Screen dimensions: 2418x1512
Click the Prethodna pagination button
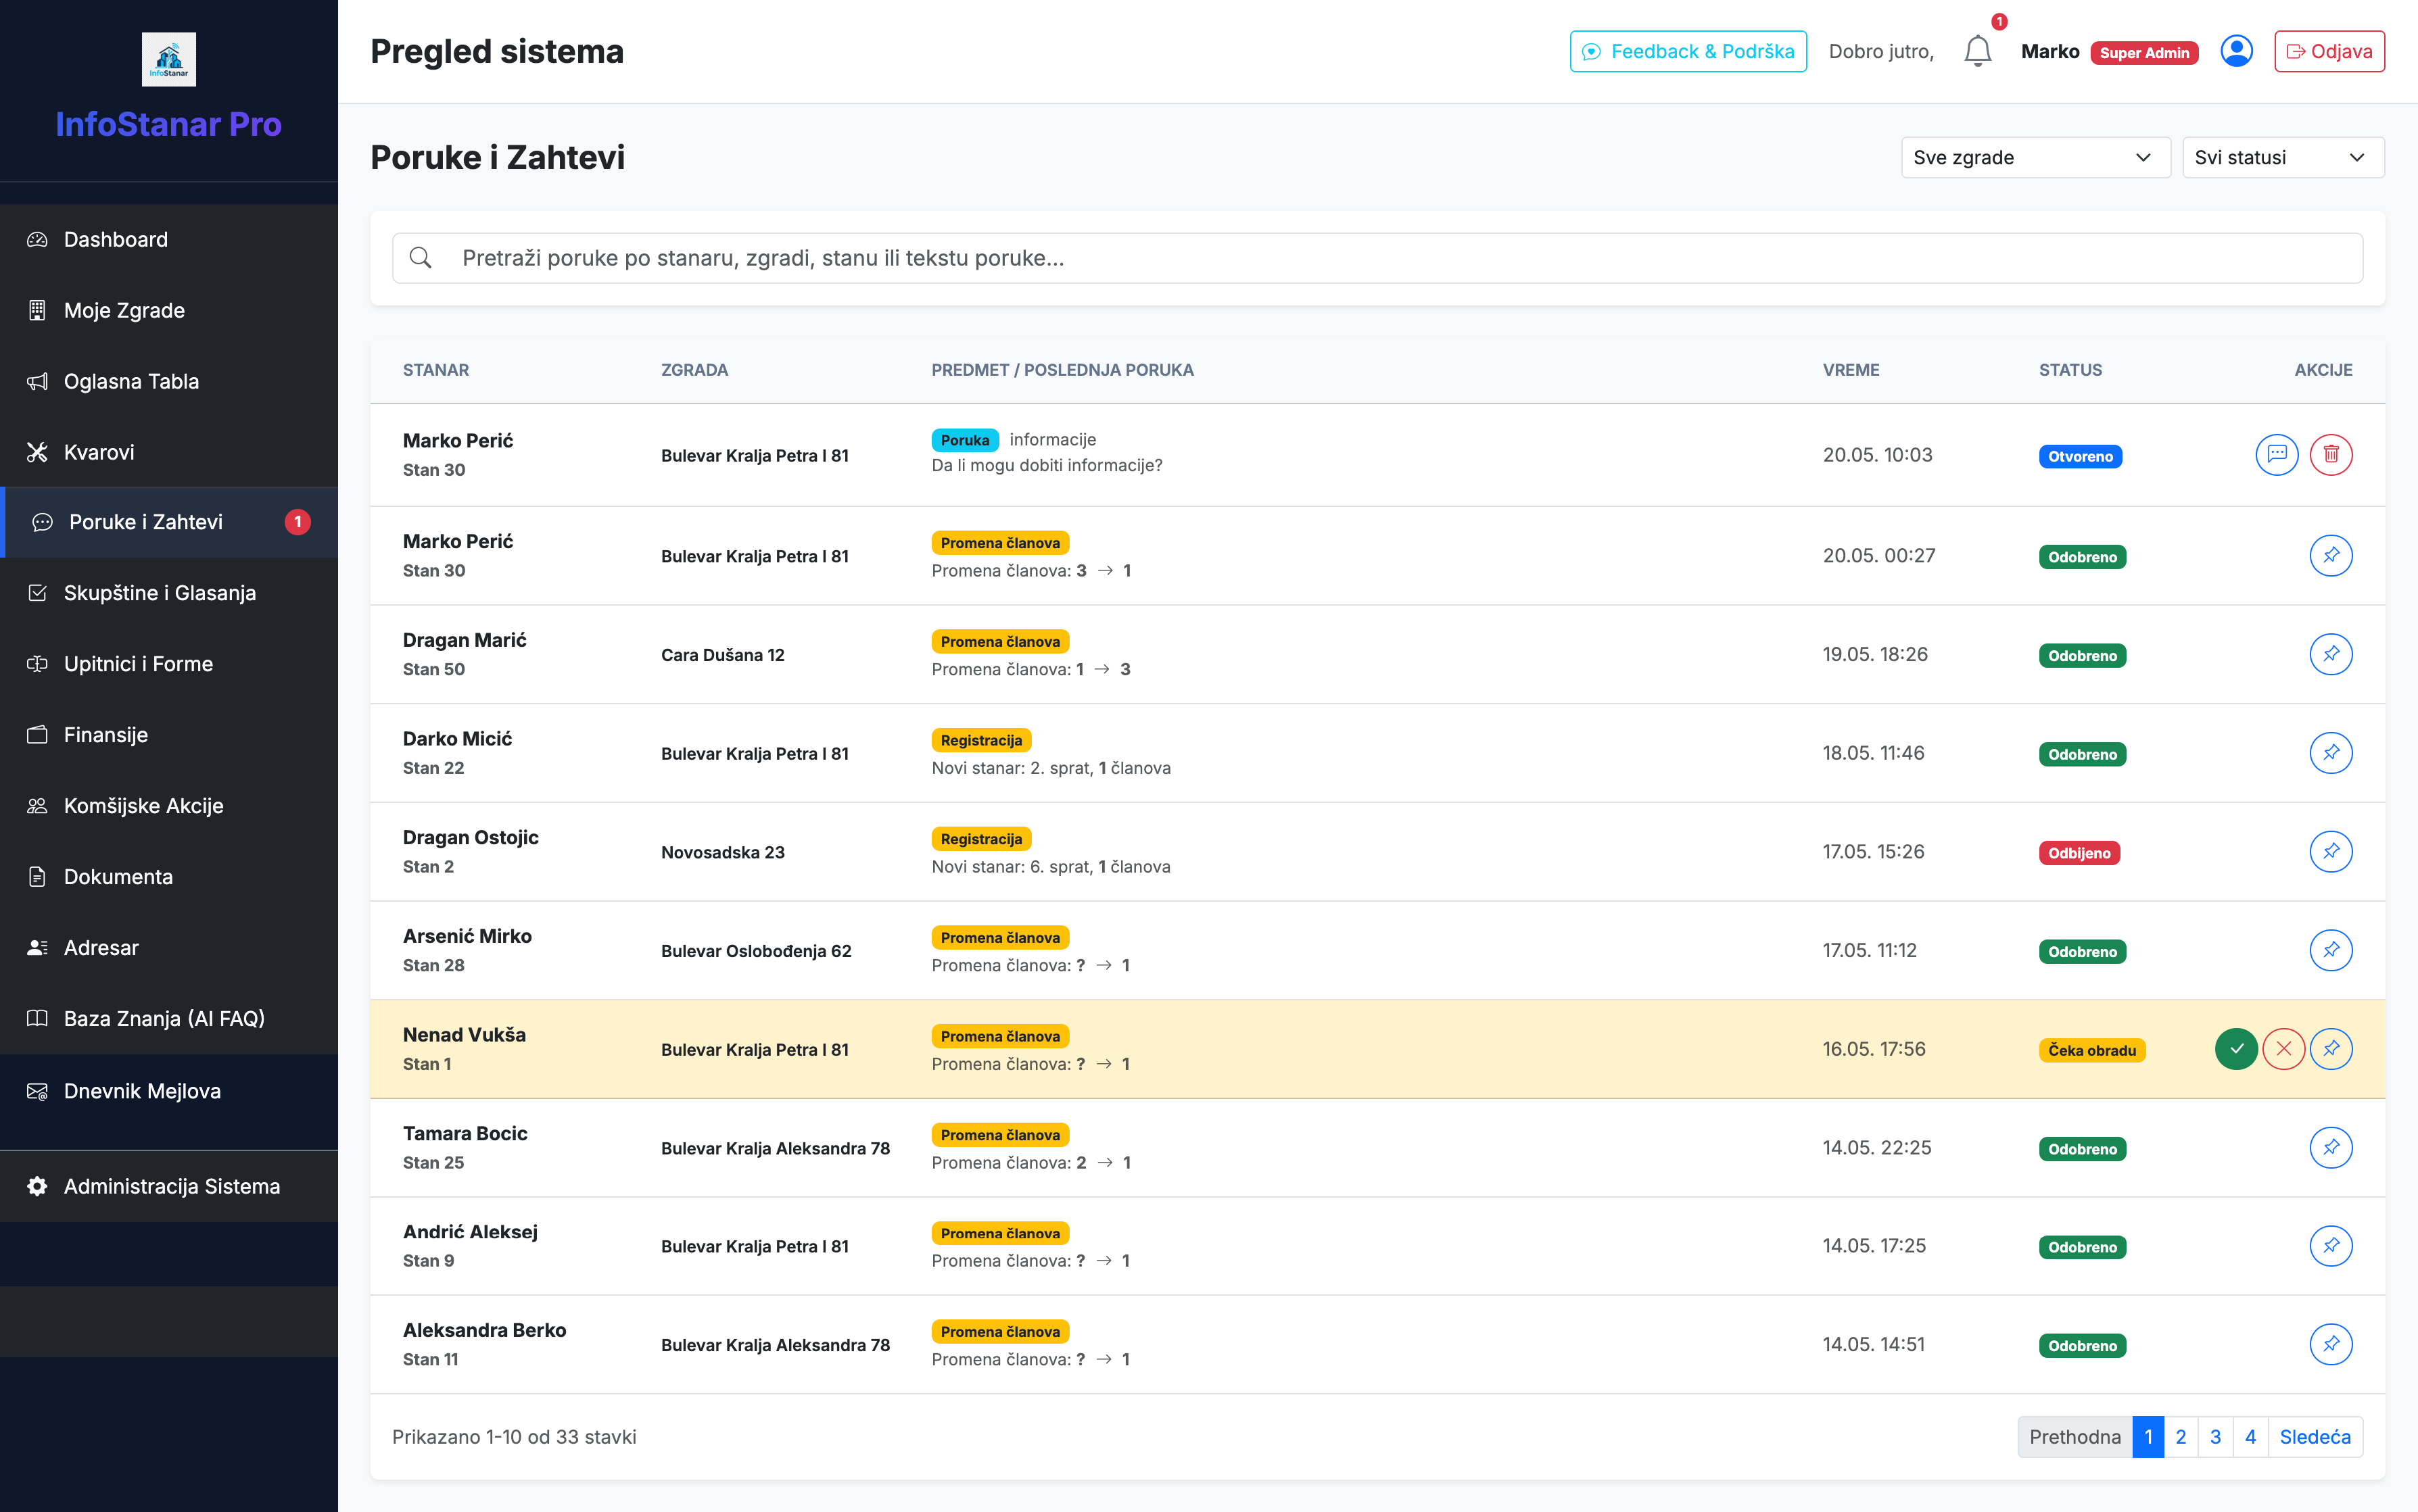pyautogui.click(x=2074, y=1437)
